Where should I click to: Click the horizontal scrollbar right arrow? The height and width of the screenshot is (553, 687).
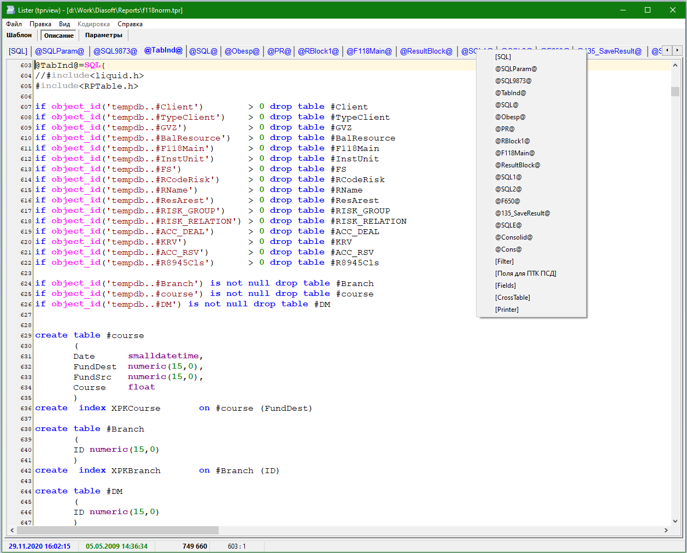tap(666, 530)
